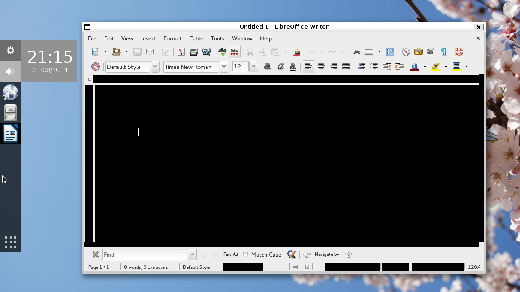
Task: Open the font name dropdown list
Action: (224, 67)
